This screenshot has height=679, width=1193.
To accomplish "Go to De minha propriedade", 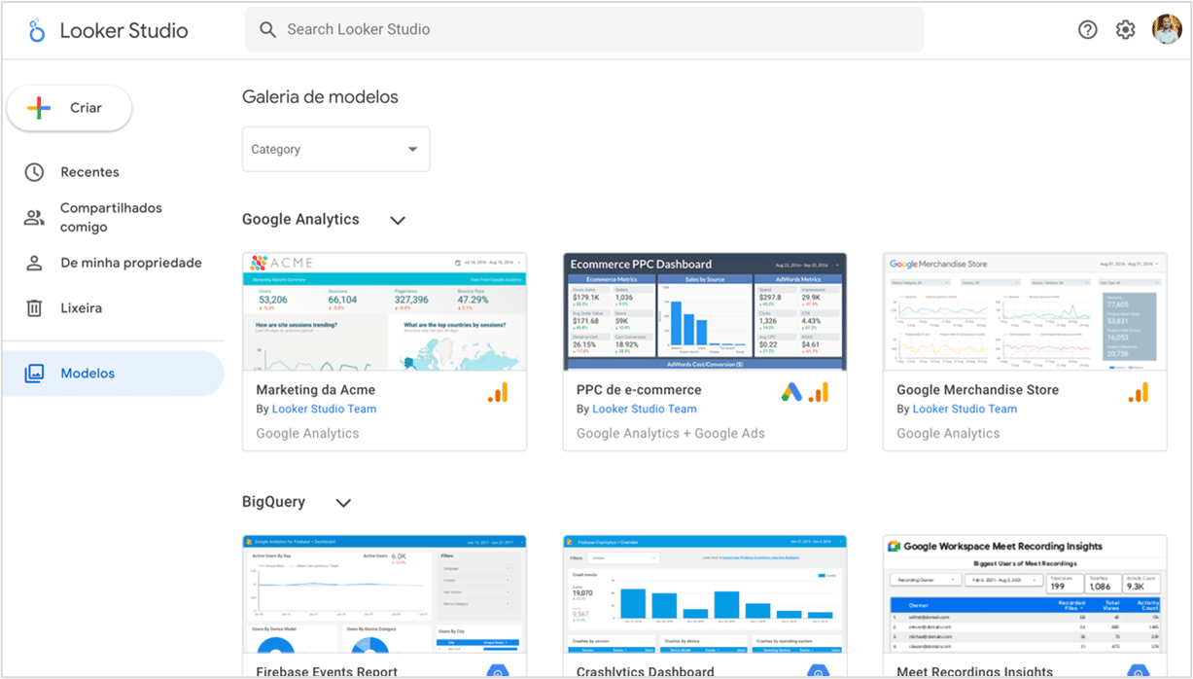I will click(x=130, y=263).
